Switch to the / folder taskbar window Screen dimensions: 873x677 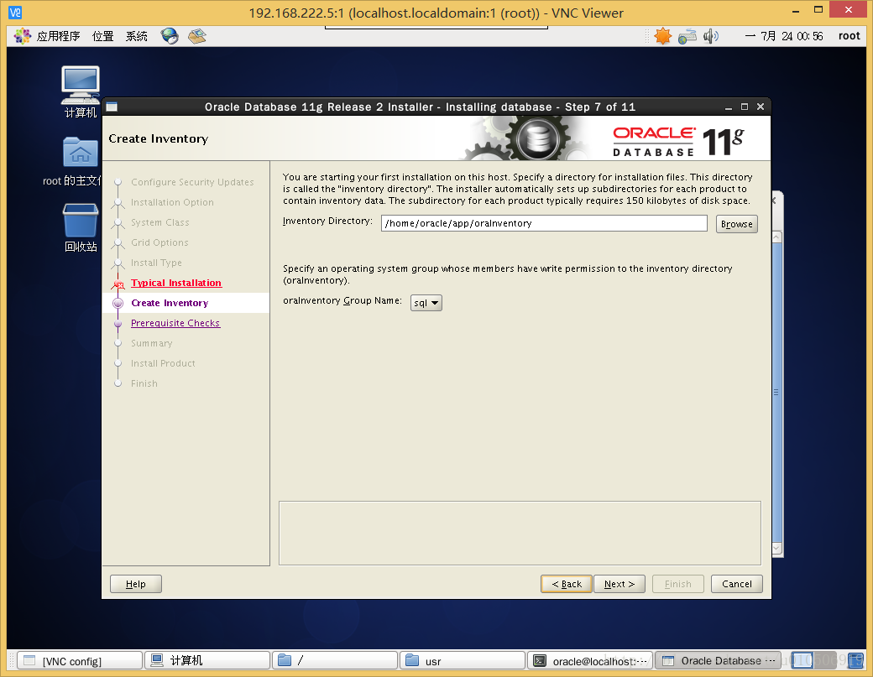tap(335, 660)
